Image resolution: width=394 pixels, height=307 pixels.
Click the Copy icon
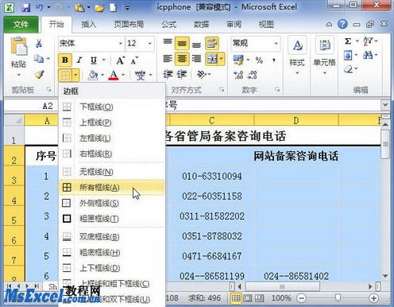point(39,59)
